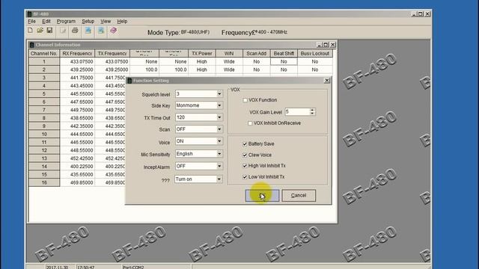Expand the Voice dropdown

[x=219, y=141]
